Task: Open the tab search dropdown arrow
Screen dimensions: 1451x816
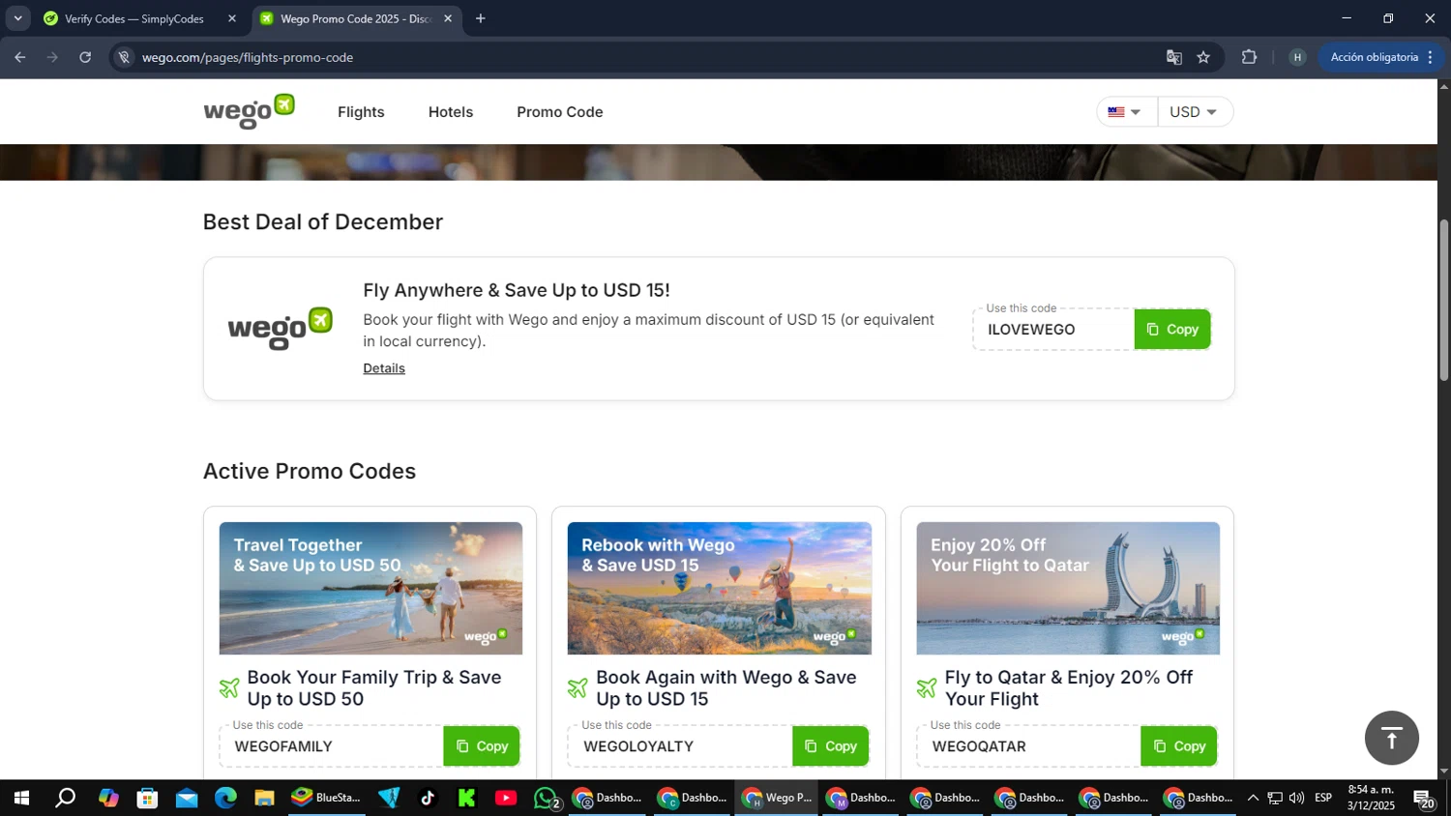Action: tap(17, 18)
